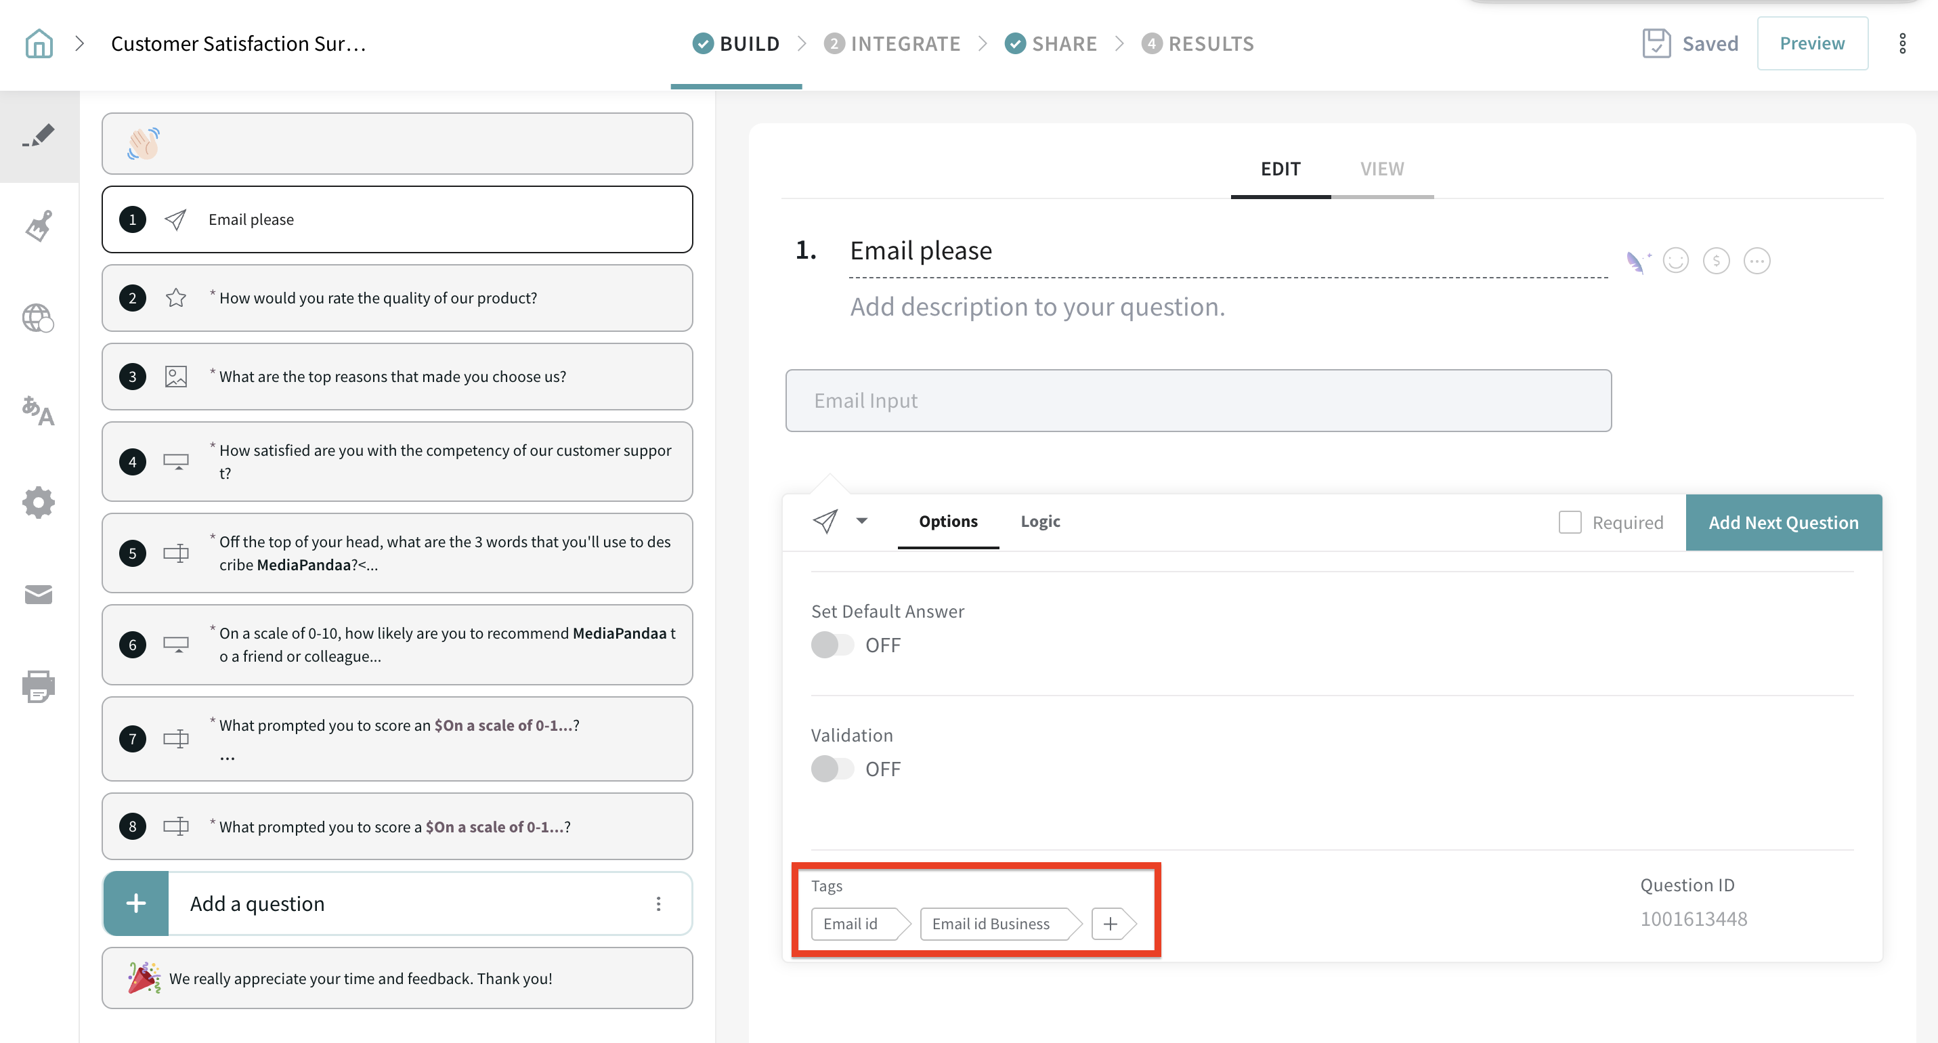The height and width of the screenshot is (1043, 1938).
Task: Click the AI feather rewrite icon
Action: 1637,261
